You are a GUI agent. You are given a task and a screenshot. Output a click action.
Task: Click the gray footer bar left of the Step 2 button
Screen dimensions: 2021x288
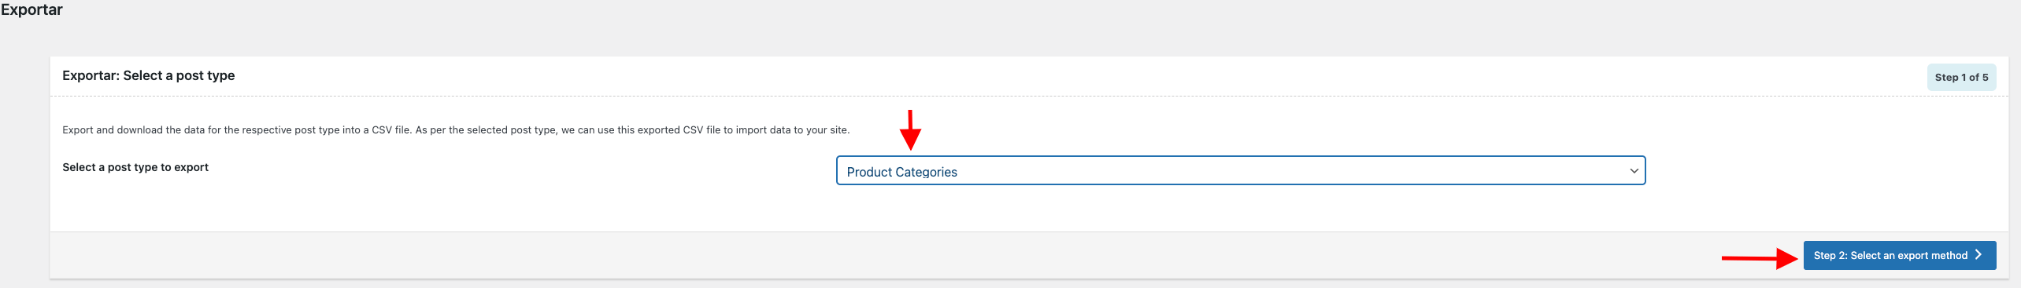coord(866,255)
